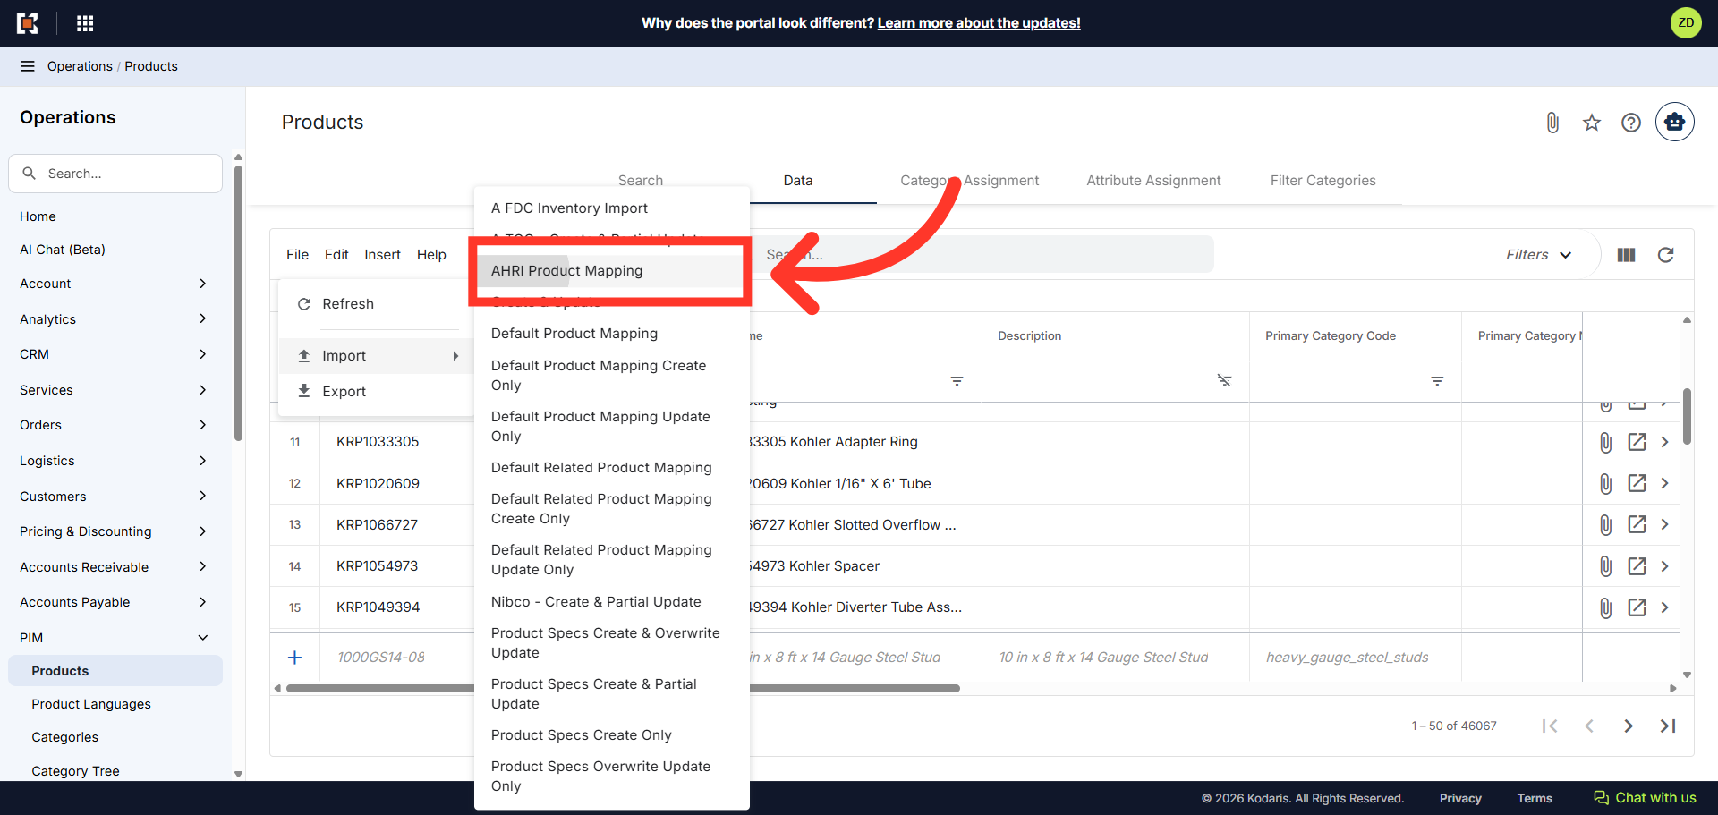This screenshot has height=815, width=1718.
Task: Click Refresh in File menu
Action: (x=376, y=304)
